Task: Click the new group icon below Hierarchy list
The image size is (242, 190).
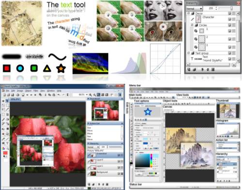Action: (x=194, y=69)
